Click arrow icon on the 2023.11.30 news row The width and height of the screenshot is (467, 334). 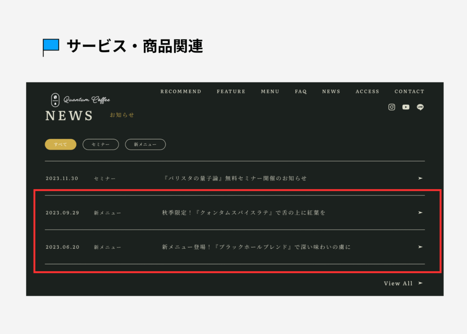click(x=420, y=178)
